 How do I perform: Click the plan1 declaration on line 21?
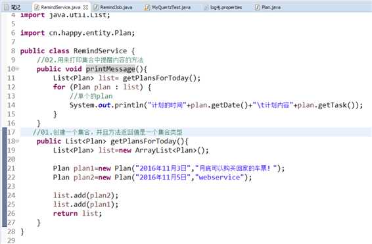click(x=169, y=168)
